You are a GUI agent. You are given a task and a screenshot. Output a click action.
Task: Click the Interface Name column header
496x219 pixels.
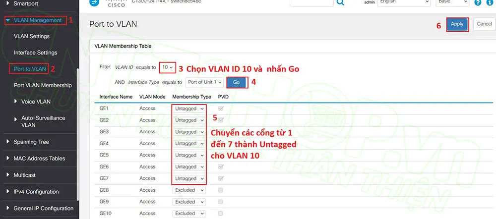point(116,97)
